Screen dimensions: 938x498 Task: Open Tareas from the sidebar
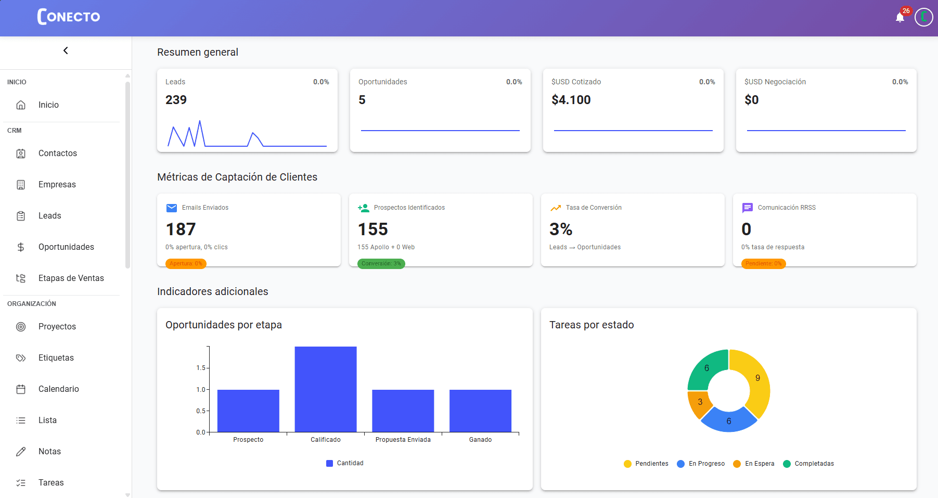tap(51, 482)
